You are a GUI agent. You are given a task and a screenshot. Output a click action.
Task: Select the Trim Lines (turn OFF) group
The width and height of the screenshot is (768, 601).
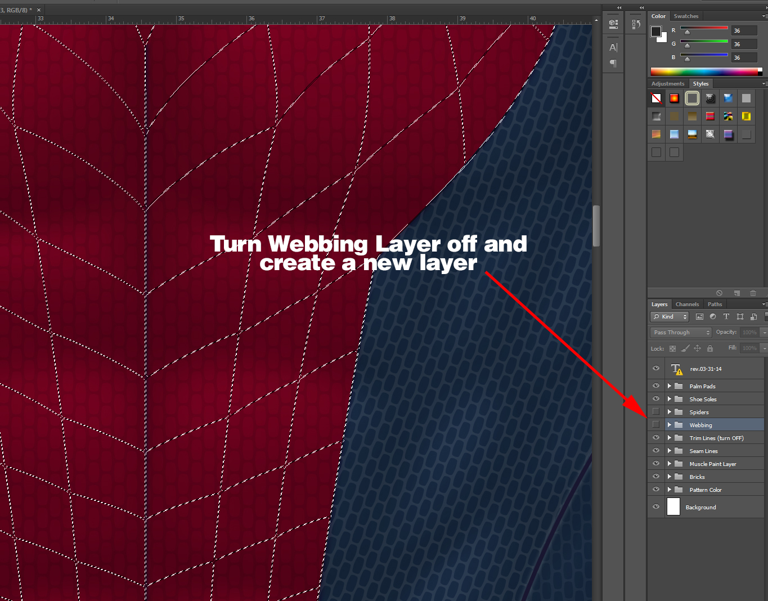pyautogui.click(x=715, y=438)
